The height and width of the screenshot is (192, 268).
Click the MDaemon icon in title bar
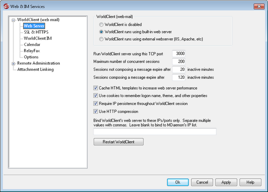[x=6, y=6]
